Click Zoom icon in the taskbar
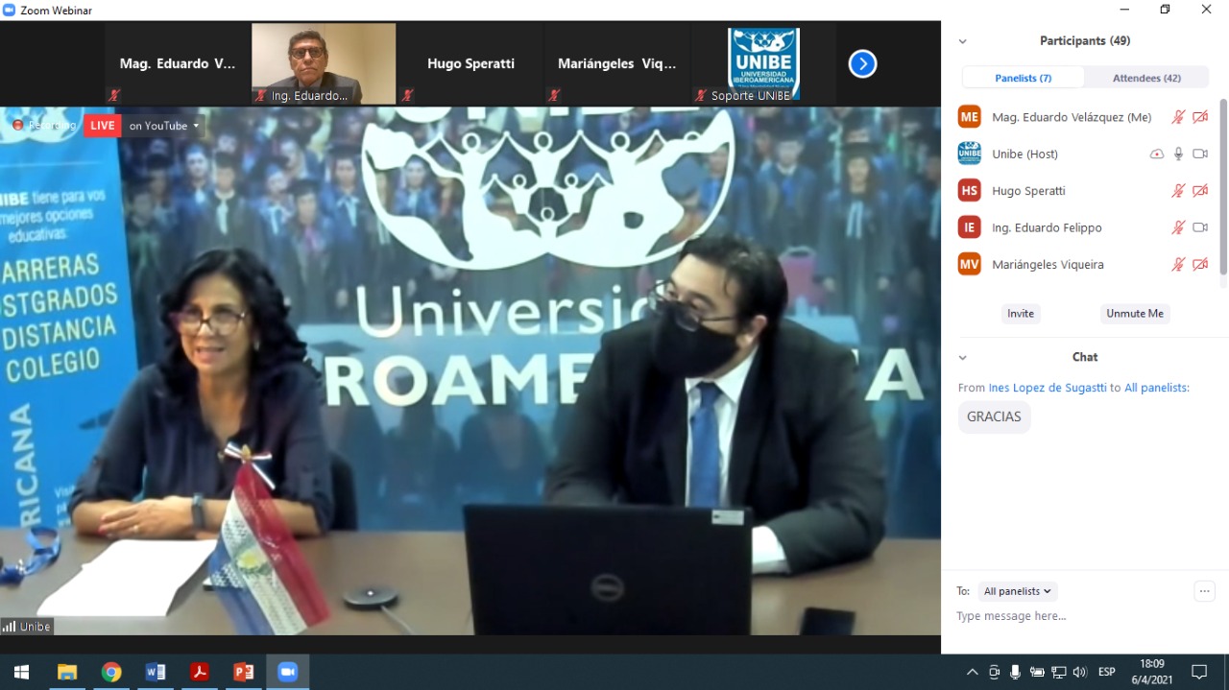The height and width of the screenshot is (690, 1229). (287, 672)
